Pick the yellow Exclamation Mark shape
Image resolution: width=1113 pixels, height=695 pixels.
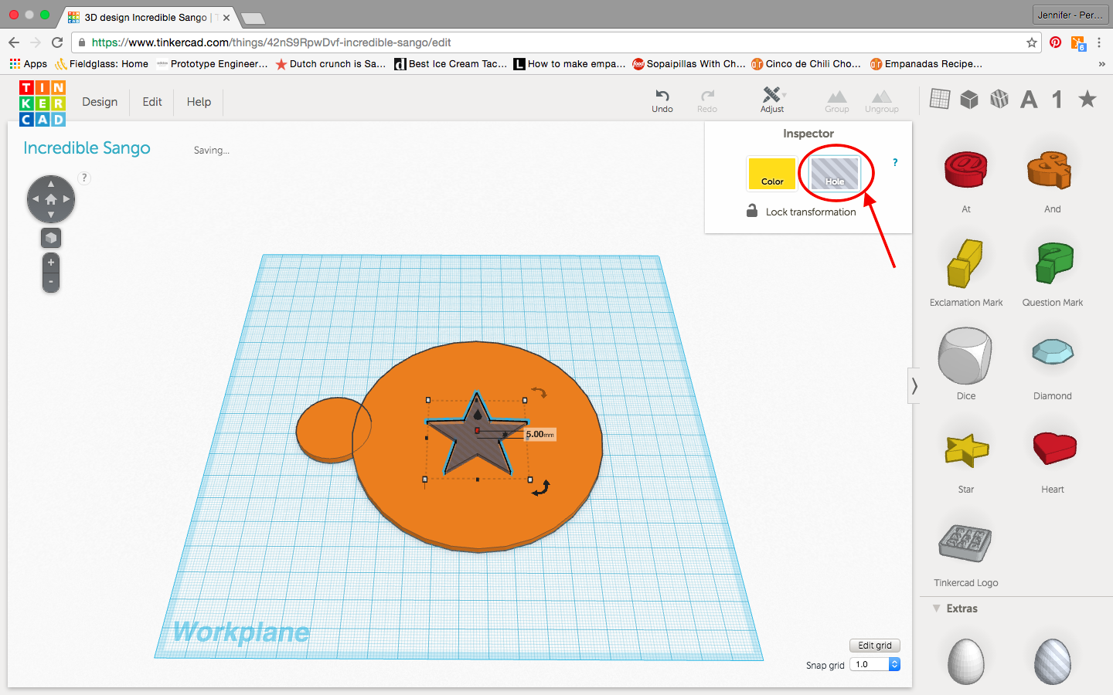(x=965, y=263)
